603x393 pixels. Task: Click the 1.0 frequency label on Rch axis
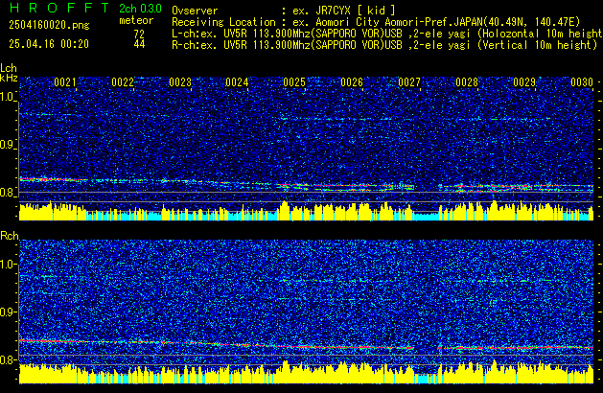point(8,265)
